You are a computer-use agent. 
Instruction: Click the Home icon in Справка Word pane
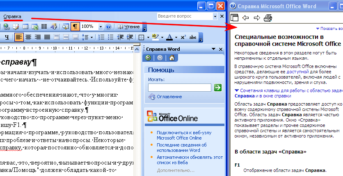click(172, 58)
